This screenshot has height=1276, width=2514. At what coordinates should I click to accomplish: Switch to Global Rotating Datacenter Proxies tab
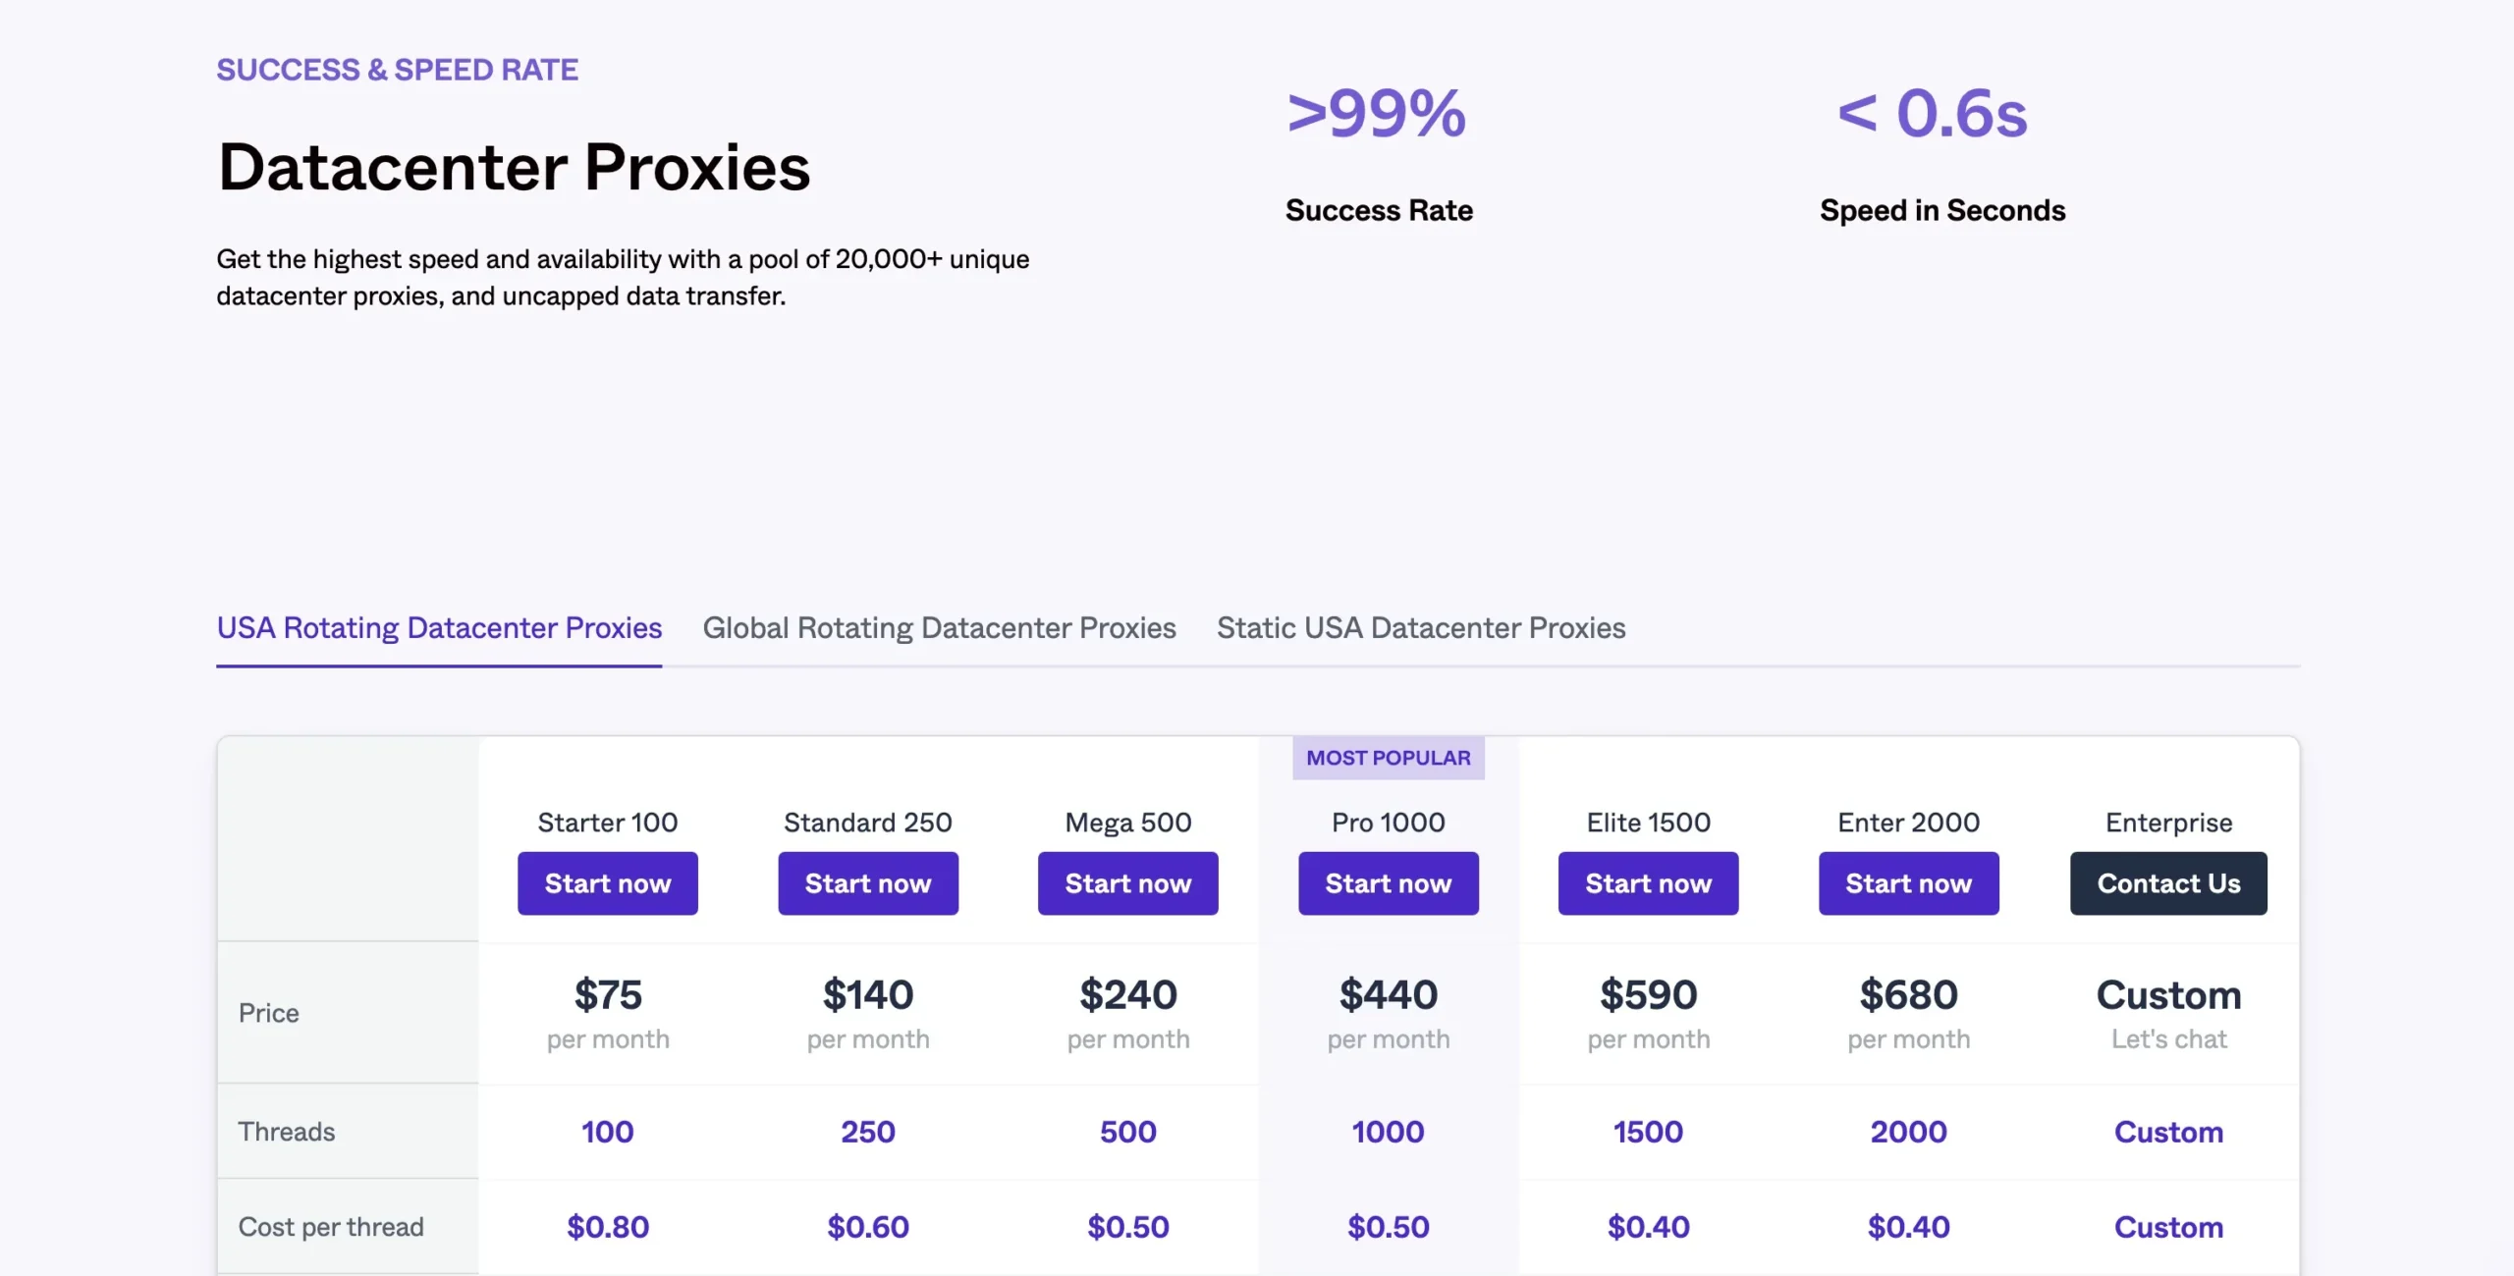[939, 628]
